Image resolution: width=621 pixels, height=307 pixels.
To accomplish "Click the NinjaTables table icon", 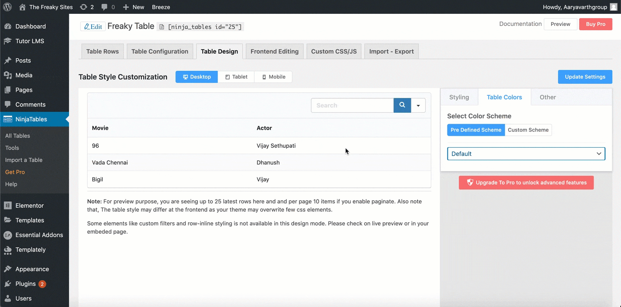I will pos(8,119).
